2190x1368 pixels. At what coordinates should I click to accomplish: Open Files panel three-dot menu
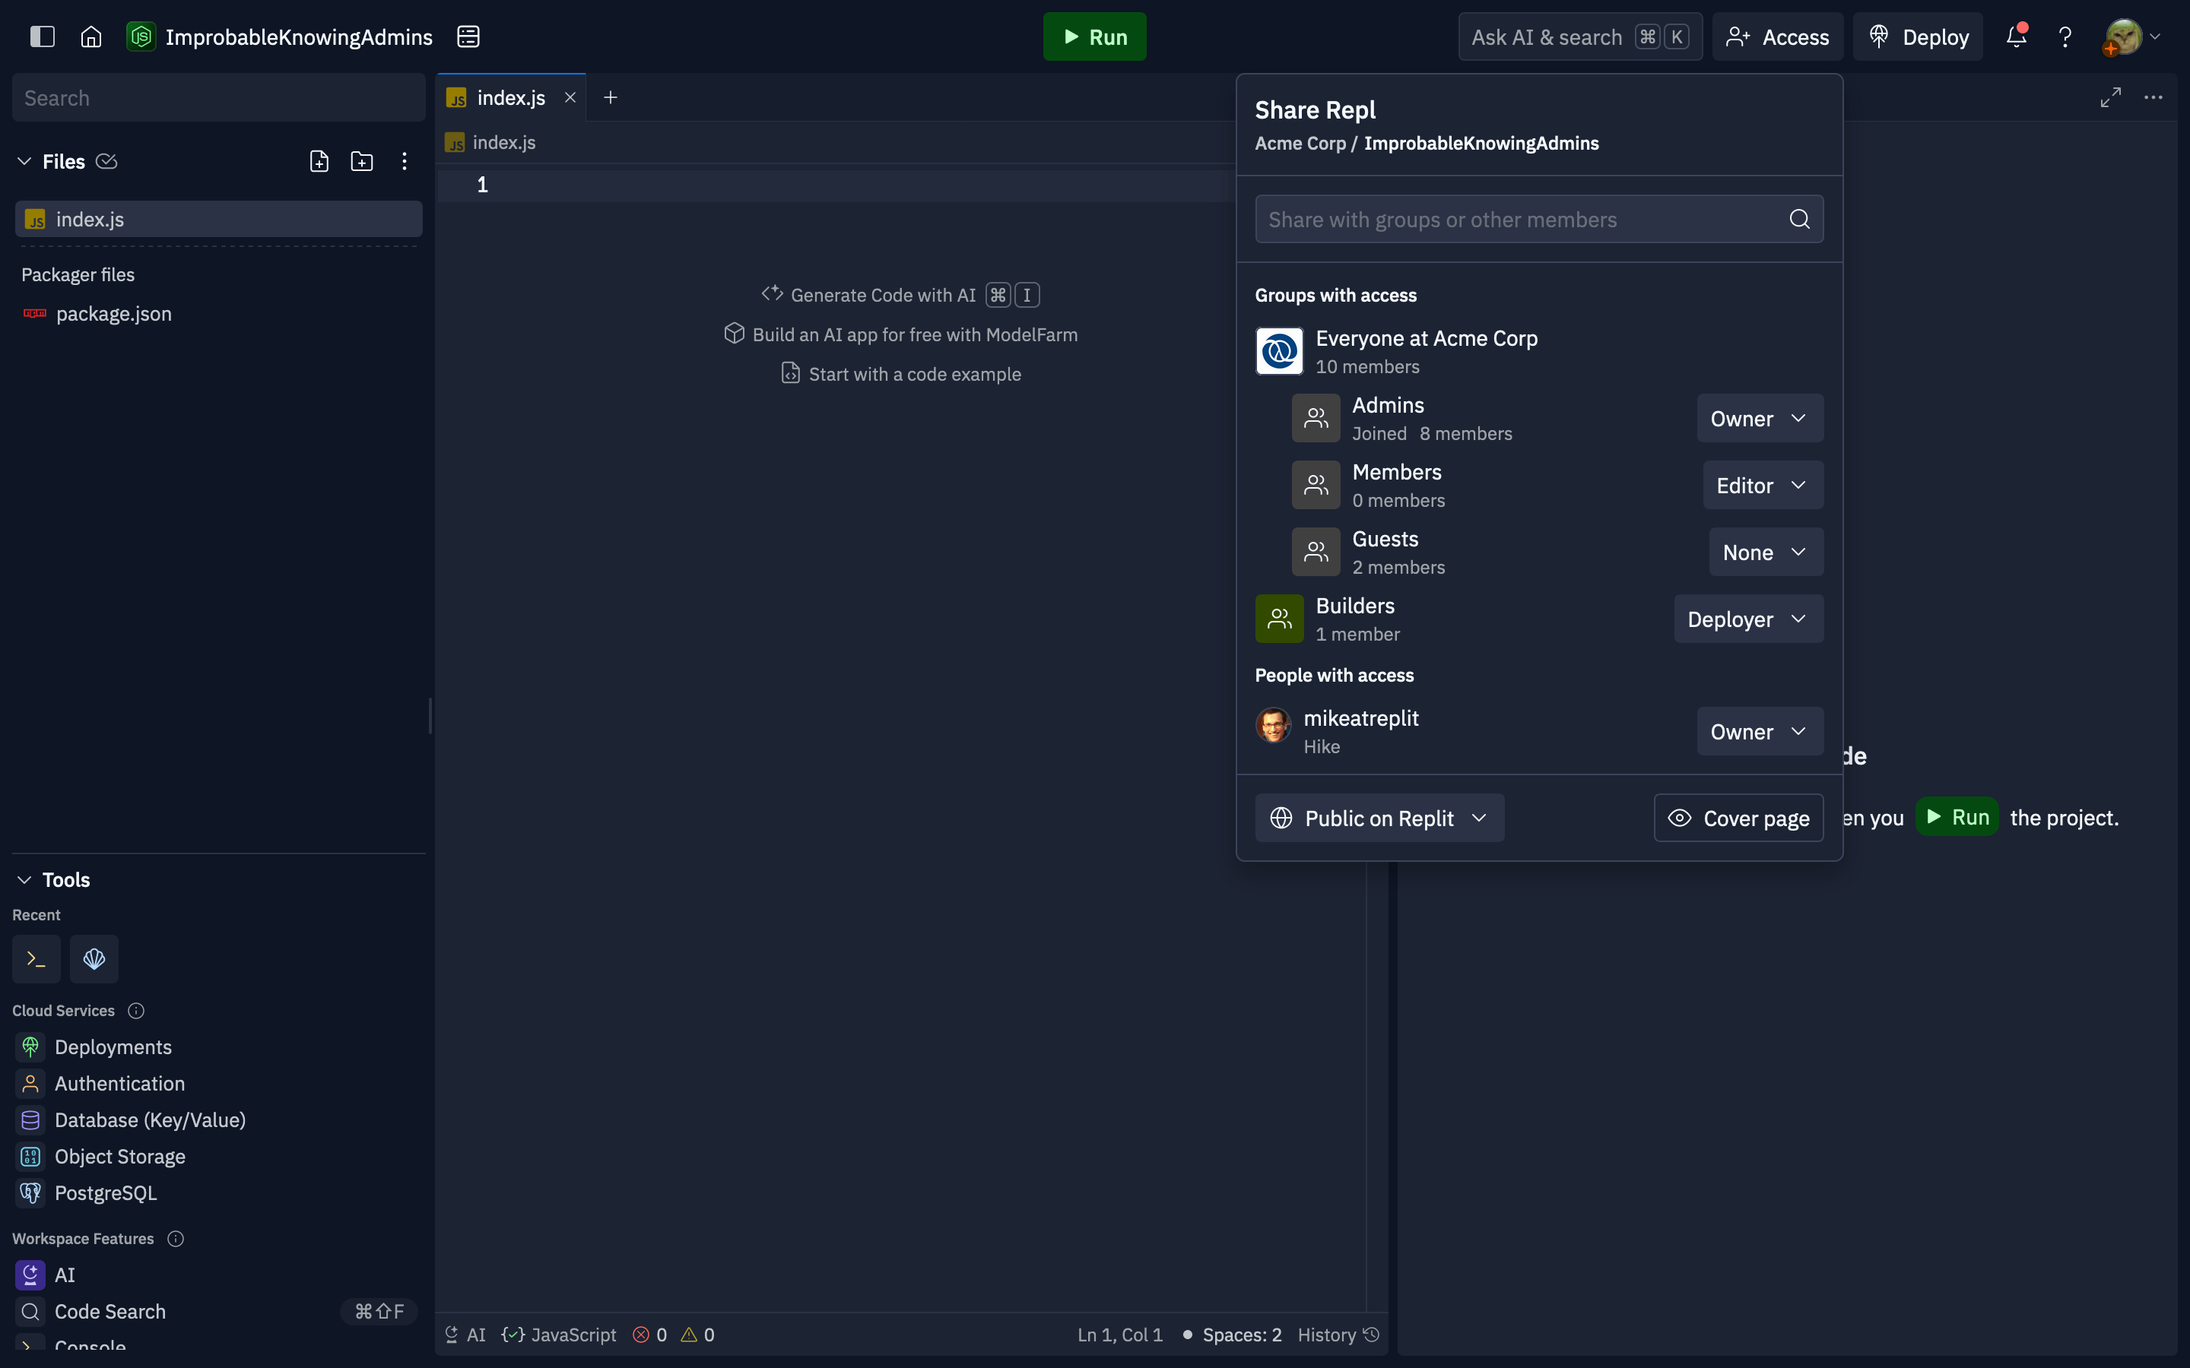point(405,161)
